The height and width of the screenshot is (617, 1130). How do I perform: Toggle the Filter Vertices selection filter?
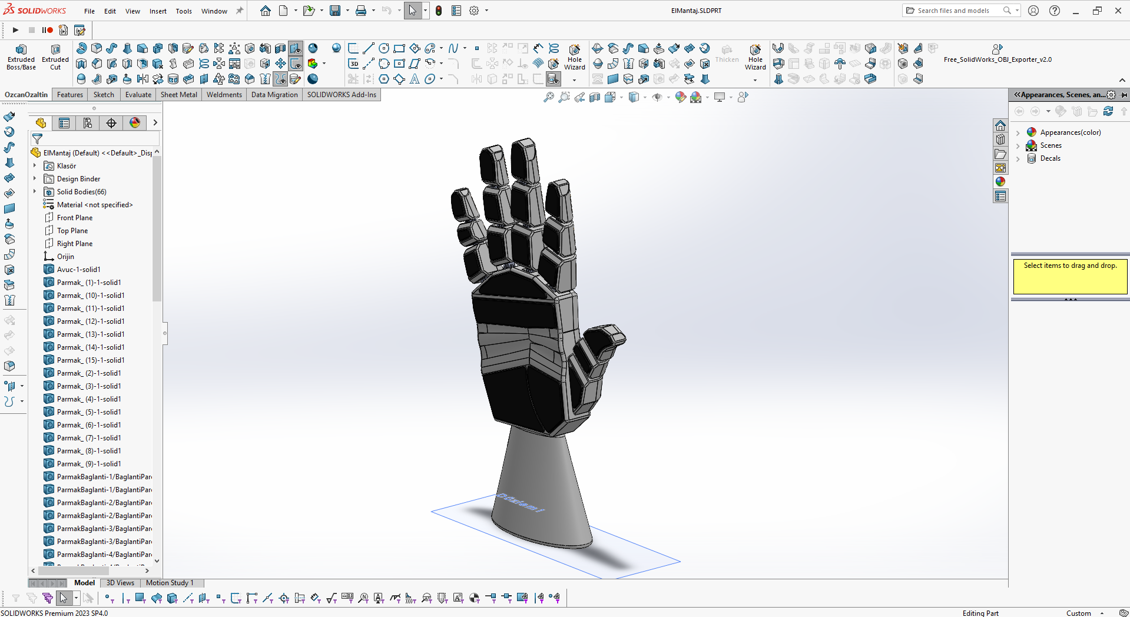[x=109, y=598]
